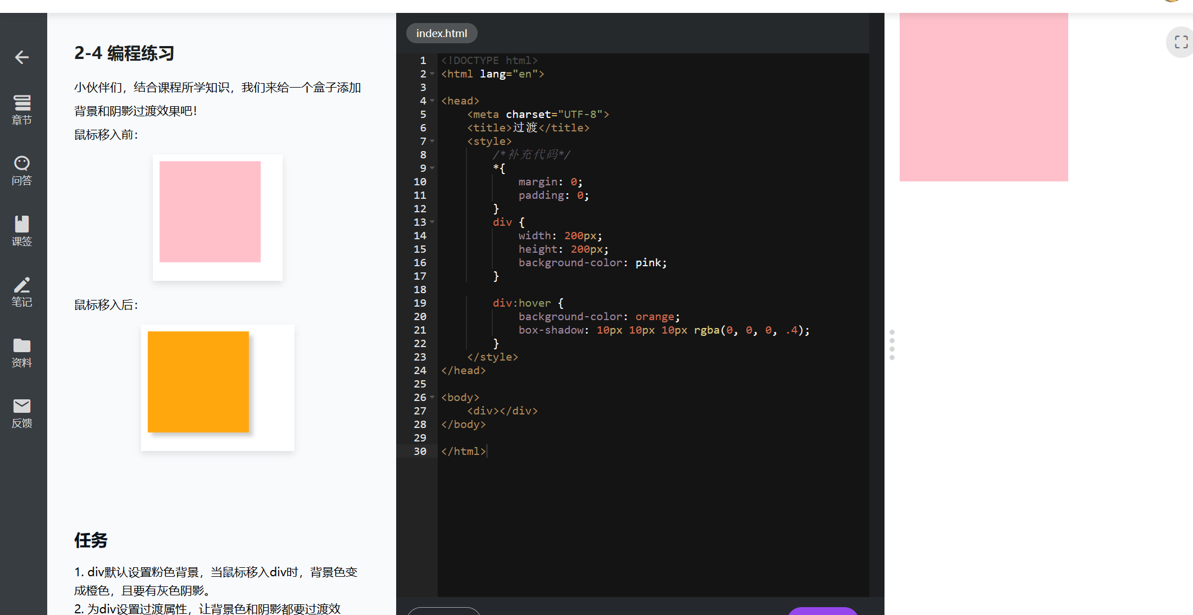The height and width of the screenshot is (615, 1193).
Task: Open the 课签 bookmark panel
Action: pyautogui.click(x=22, y=231)
